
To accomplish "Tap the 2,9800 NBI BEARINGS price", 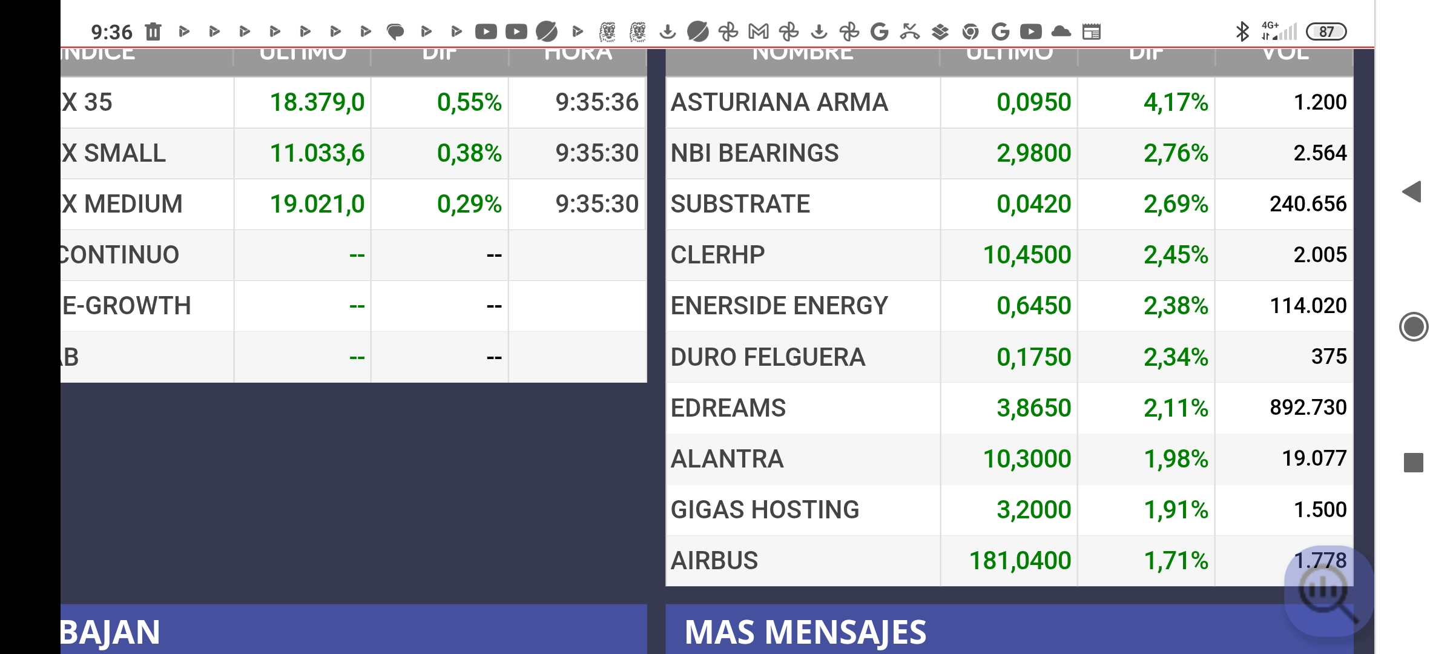I will [1034, 153].
